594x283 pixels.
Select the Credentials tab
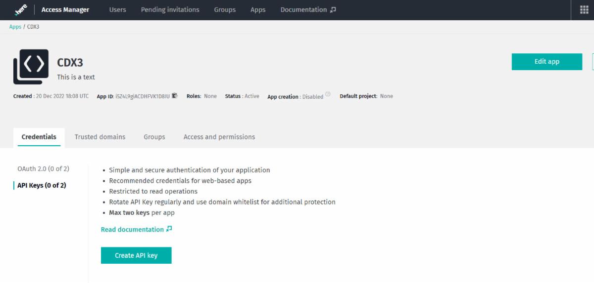[x=39, y=137]
